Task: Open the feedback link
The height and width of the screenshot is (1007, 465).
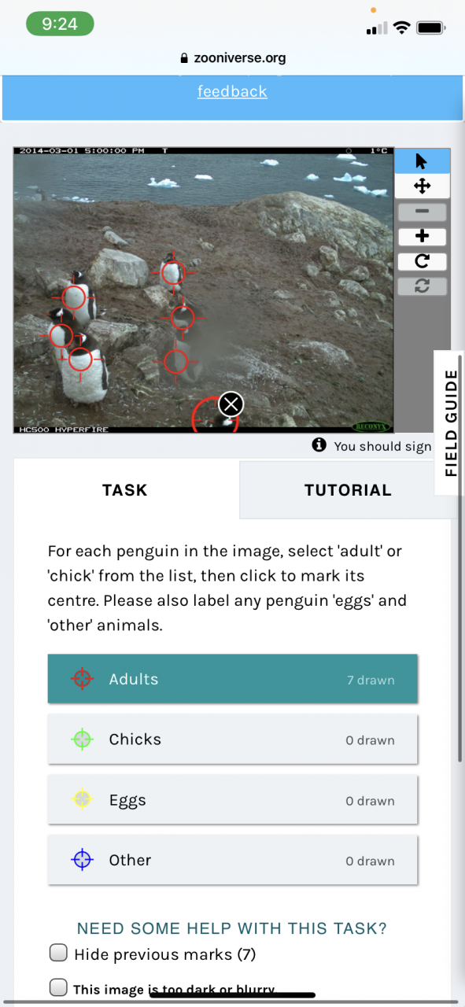Action: [232, 91]
